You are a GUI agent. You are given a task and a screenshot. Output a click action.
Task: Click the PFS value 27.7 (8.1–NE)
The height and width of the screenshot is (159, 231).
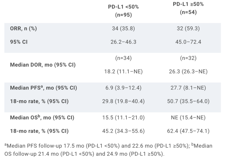click(x=186, y=89)
